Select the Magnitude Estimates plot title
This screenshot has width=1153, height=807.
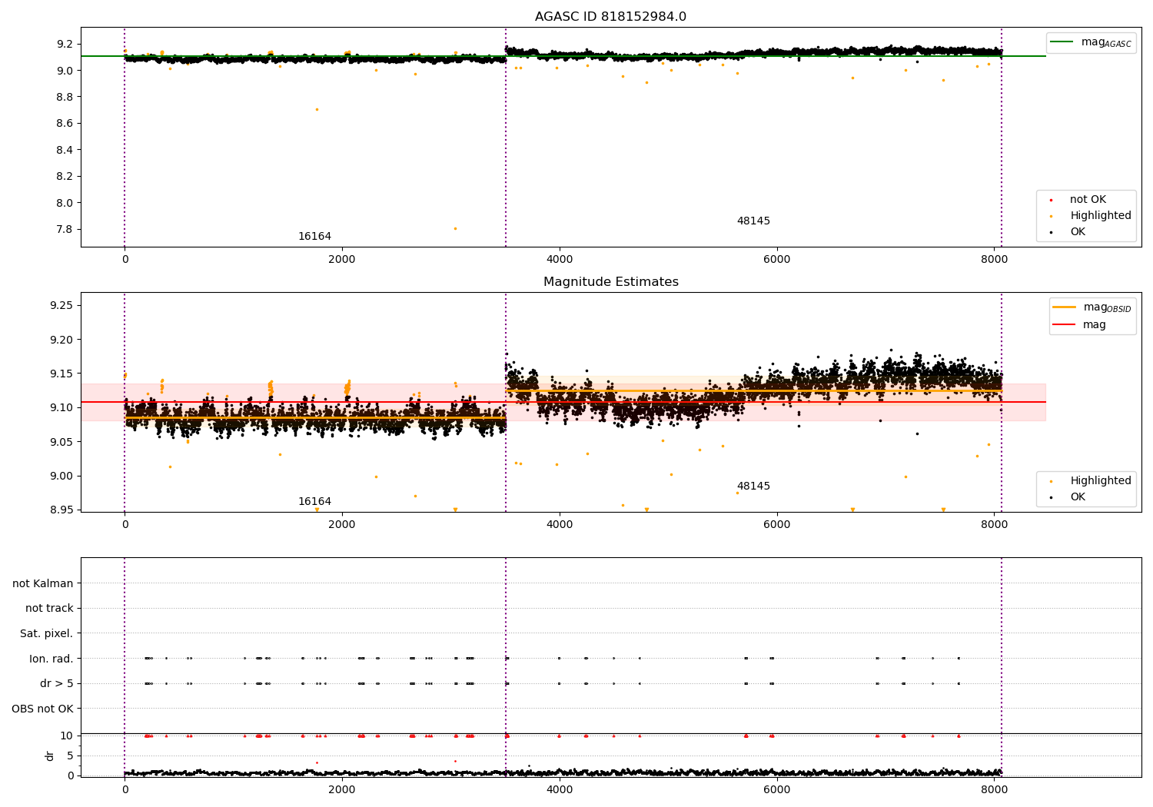click(610, 282)
